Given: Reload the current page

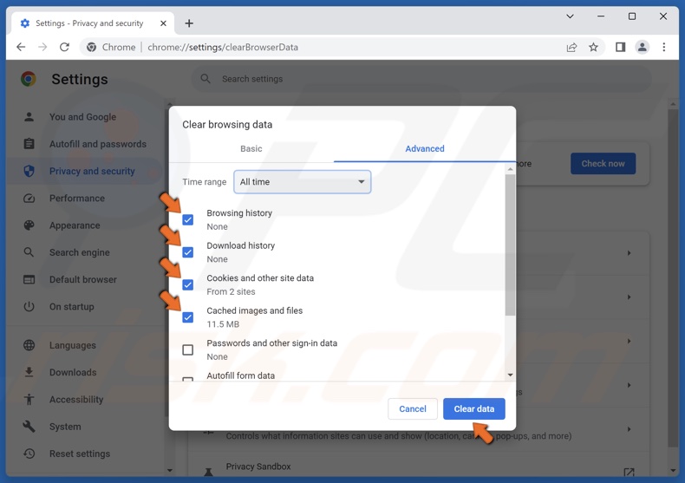Looking at the screenshot, I should pos(64,47).
